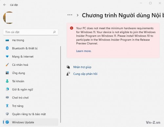The width and height of the screenshot is (164, 127).
Task: Open the "Cung cấp phản hồi" link
Action: pyautogui.click(x=85, y=74)
